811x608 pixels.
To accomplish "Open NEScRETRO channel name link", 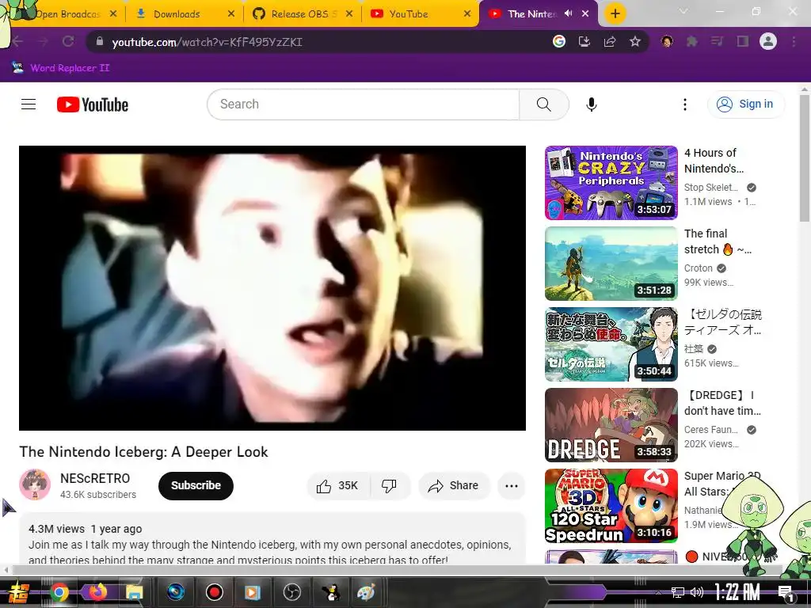I will [95, 478].
